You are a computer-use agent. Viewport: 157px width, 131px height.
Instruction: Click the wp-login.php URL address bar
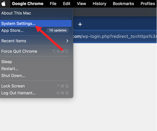(115, 36)
